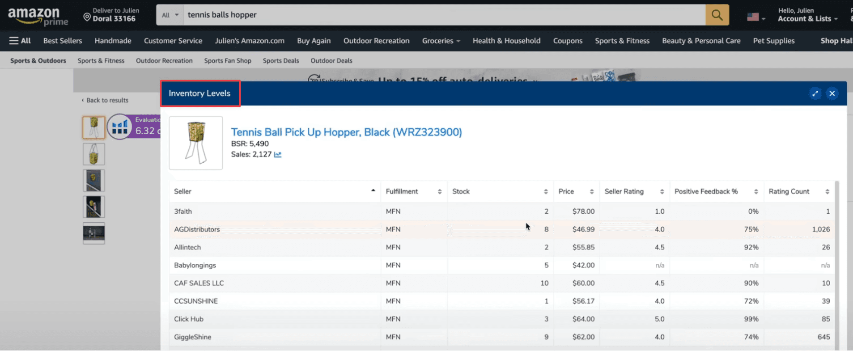Select the fourth product thumbnail
853x351 pixels.
[94, 207]
